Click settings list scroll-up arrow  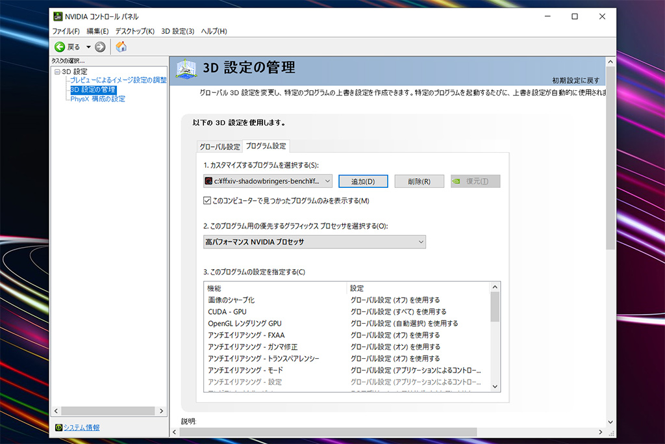pyautogui.click(x=495, y=287)
